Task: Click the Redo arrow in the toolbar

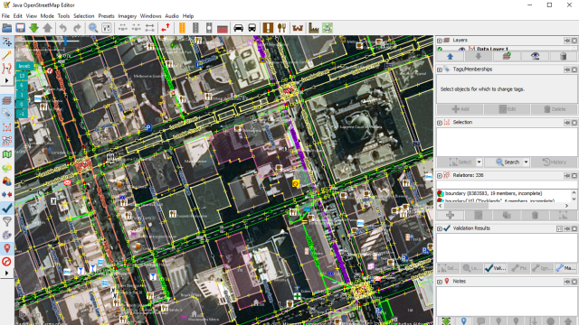Action: (x=77, y=28)
